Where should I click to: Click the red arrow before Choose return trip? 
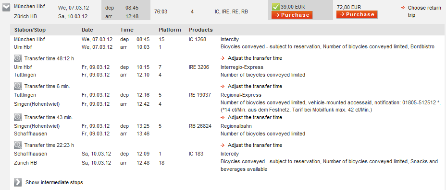point(402,8)
